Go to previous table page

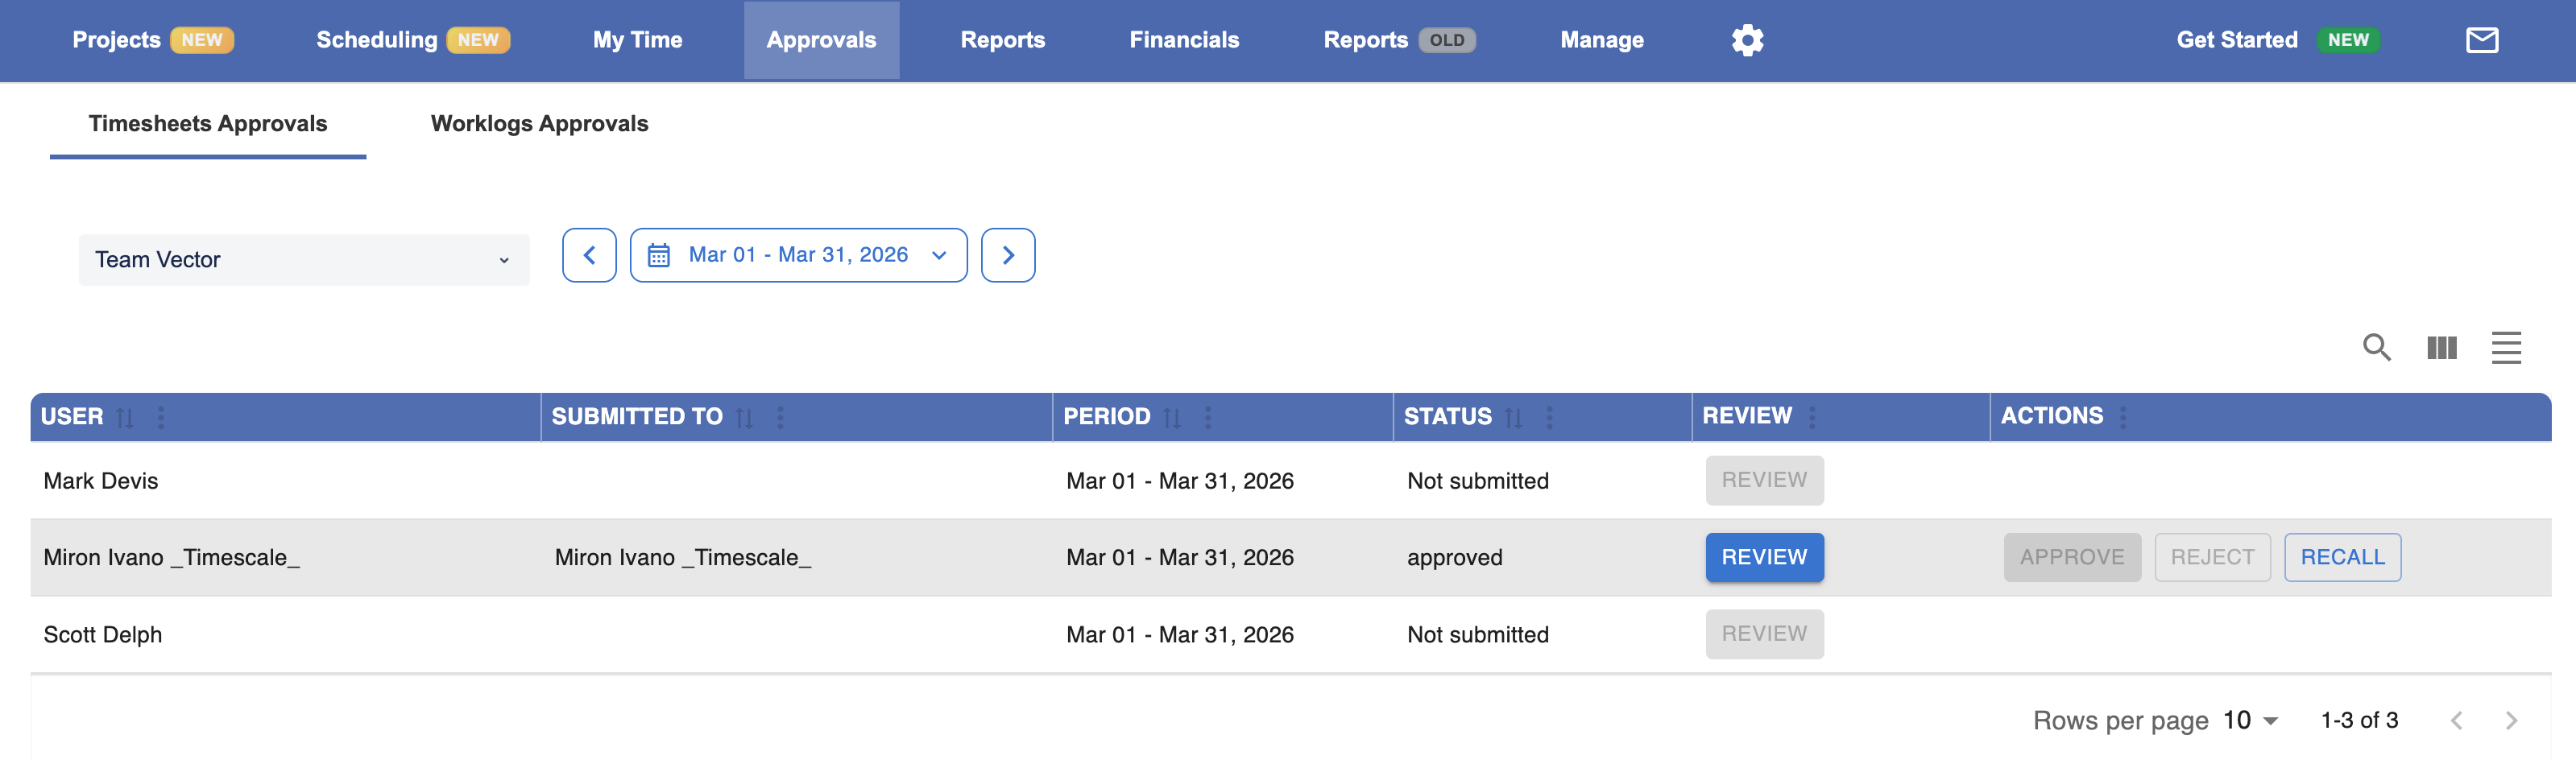[x=2456, y=720]
